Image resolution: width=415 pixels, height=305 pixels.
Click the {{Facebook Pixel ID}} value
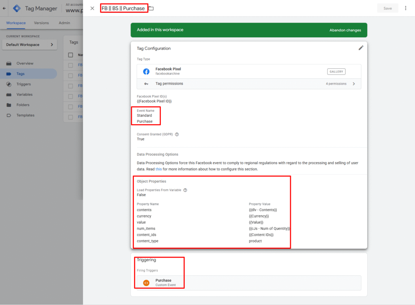pos(154,101)
